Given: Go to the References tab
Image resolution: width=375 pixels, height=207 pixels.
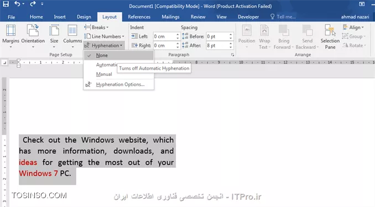Looking at the screenshot, I should click(139, 17).
